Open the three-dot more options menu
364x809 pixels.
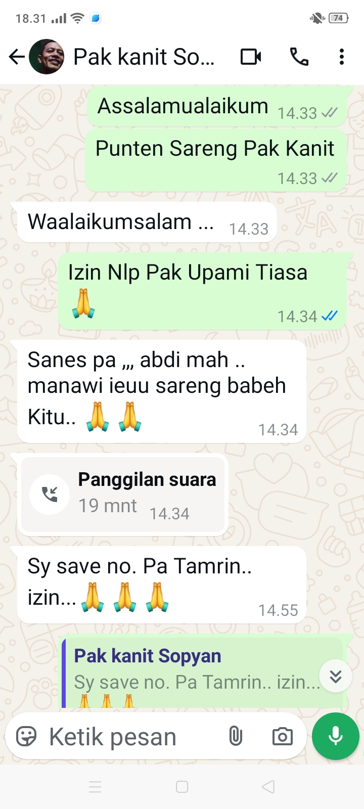(x=342, y=57)
